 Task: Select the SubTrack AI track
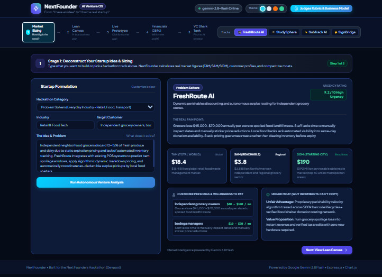315,32
